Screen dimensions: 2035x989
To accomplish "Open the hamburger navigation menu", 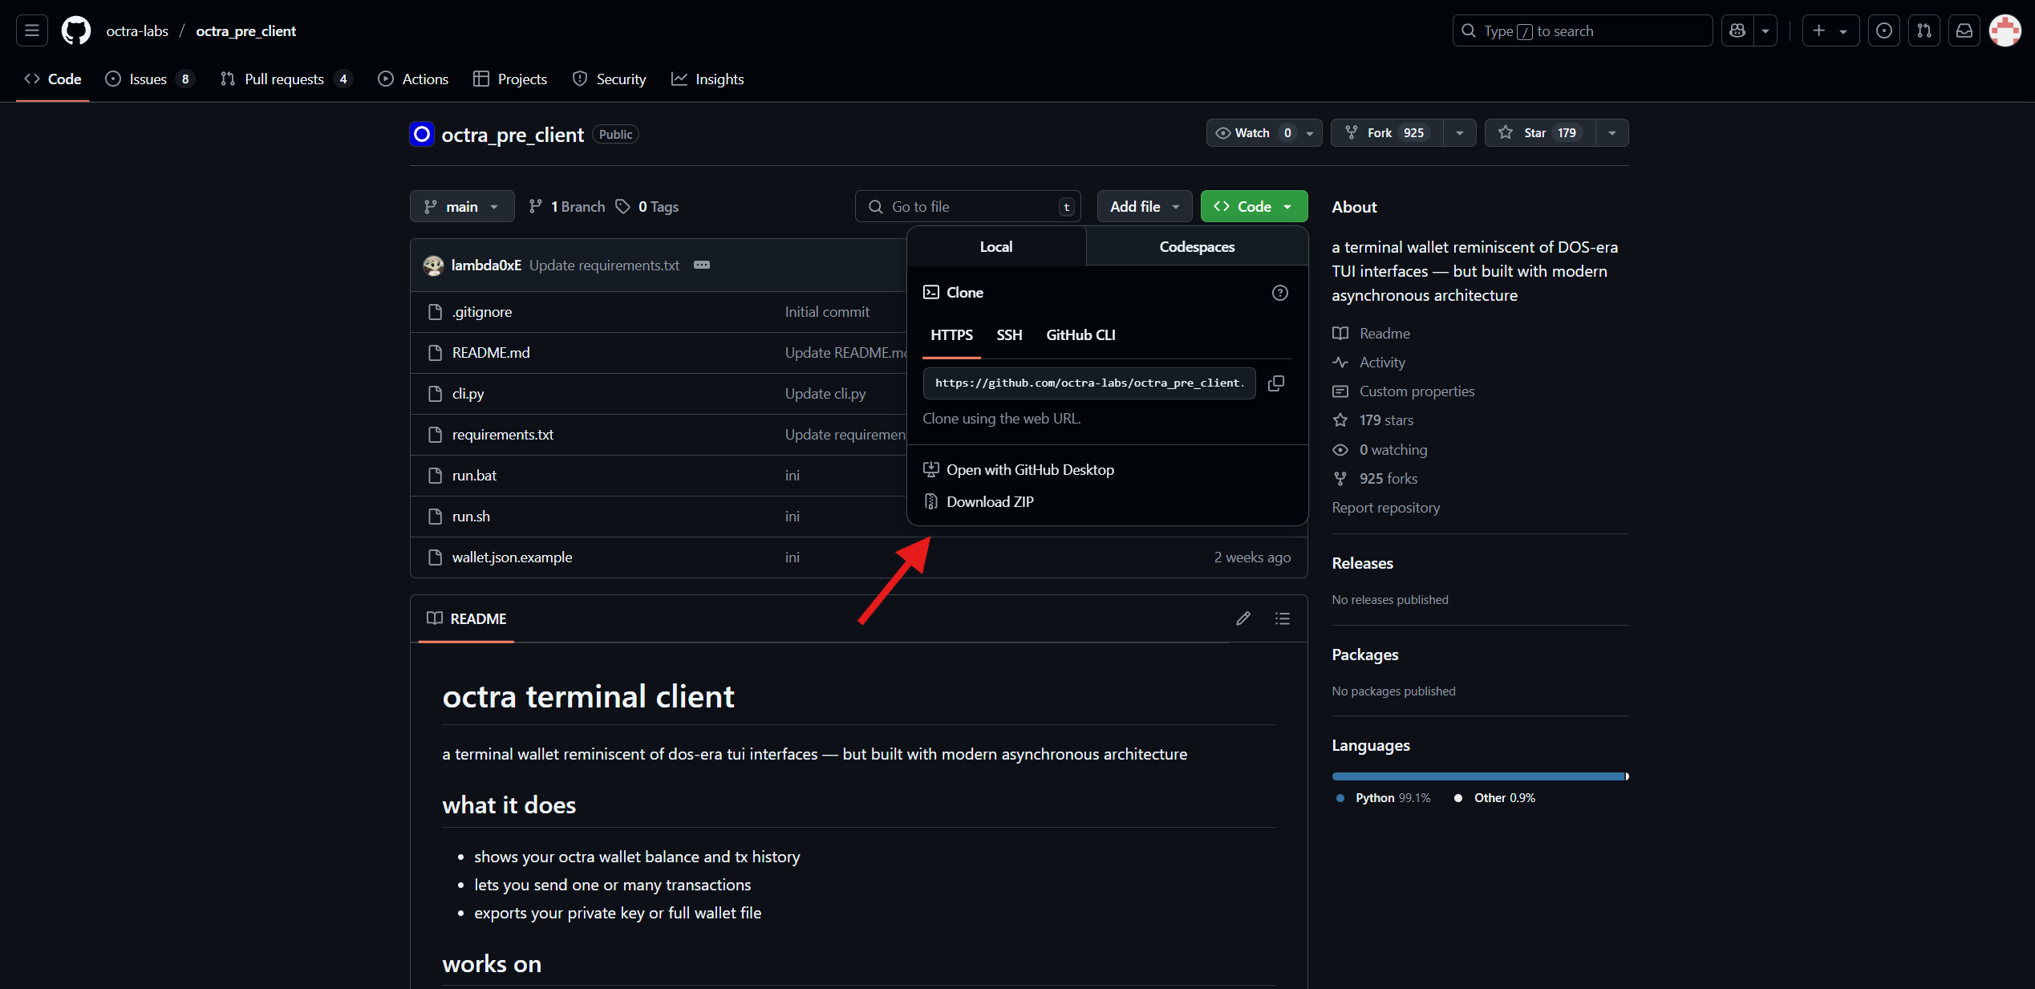I will click(32, 30).
